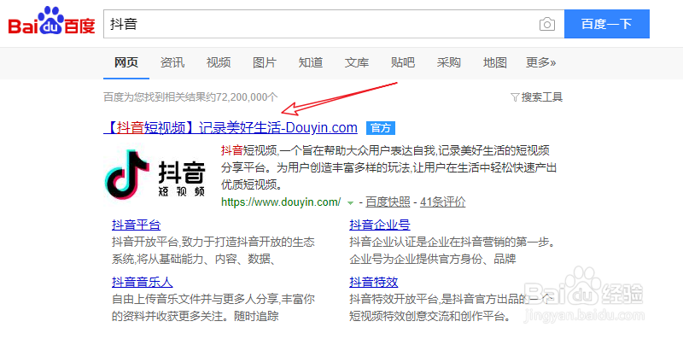Expand the 更多» menu
This screenshot has height=339, width=683.
click(x=541, y=62)
